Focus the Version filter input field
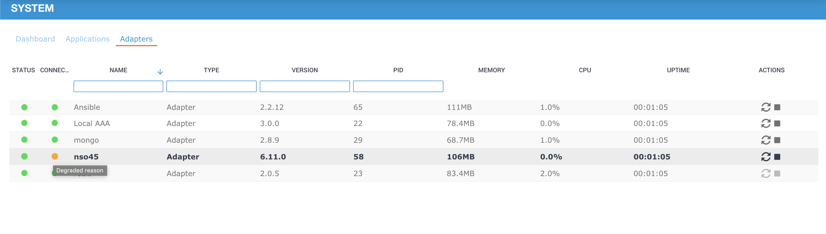The height and width of the screenshot is (234, 826). [305, 86]
